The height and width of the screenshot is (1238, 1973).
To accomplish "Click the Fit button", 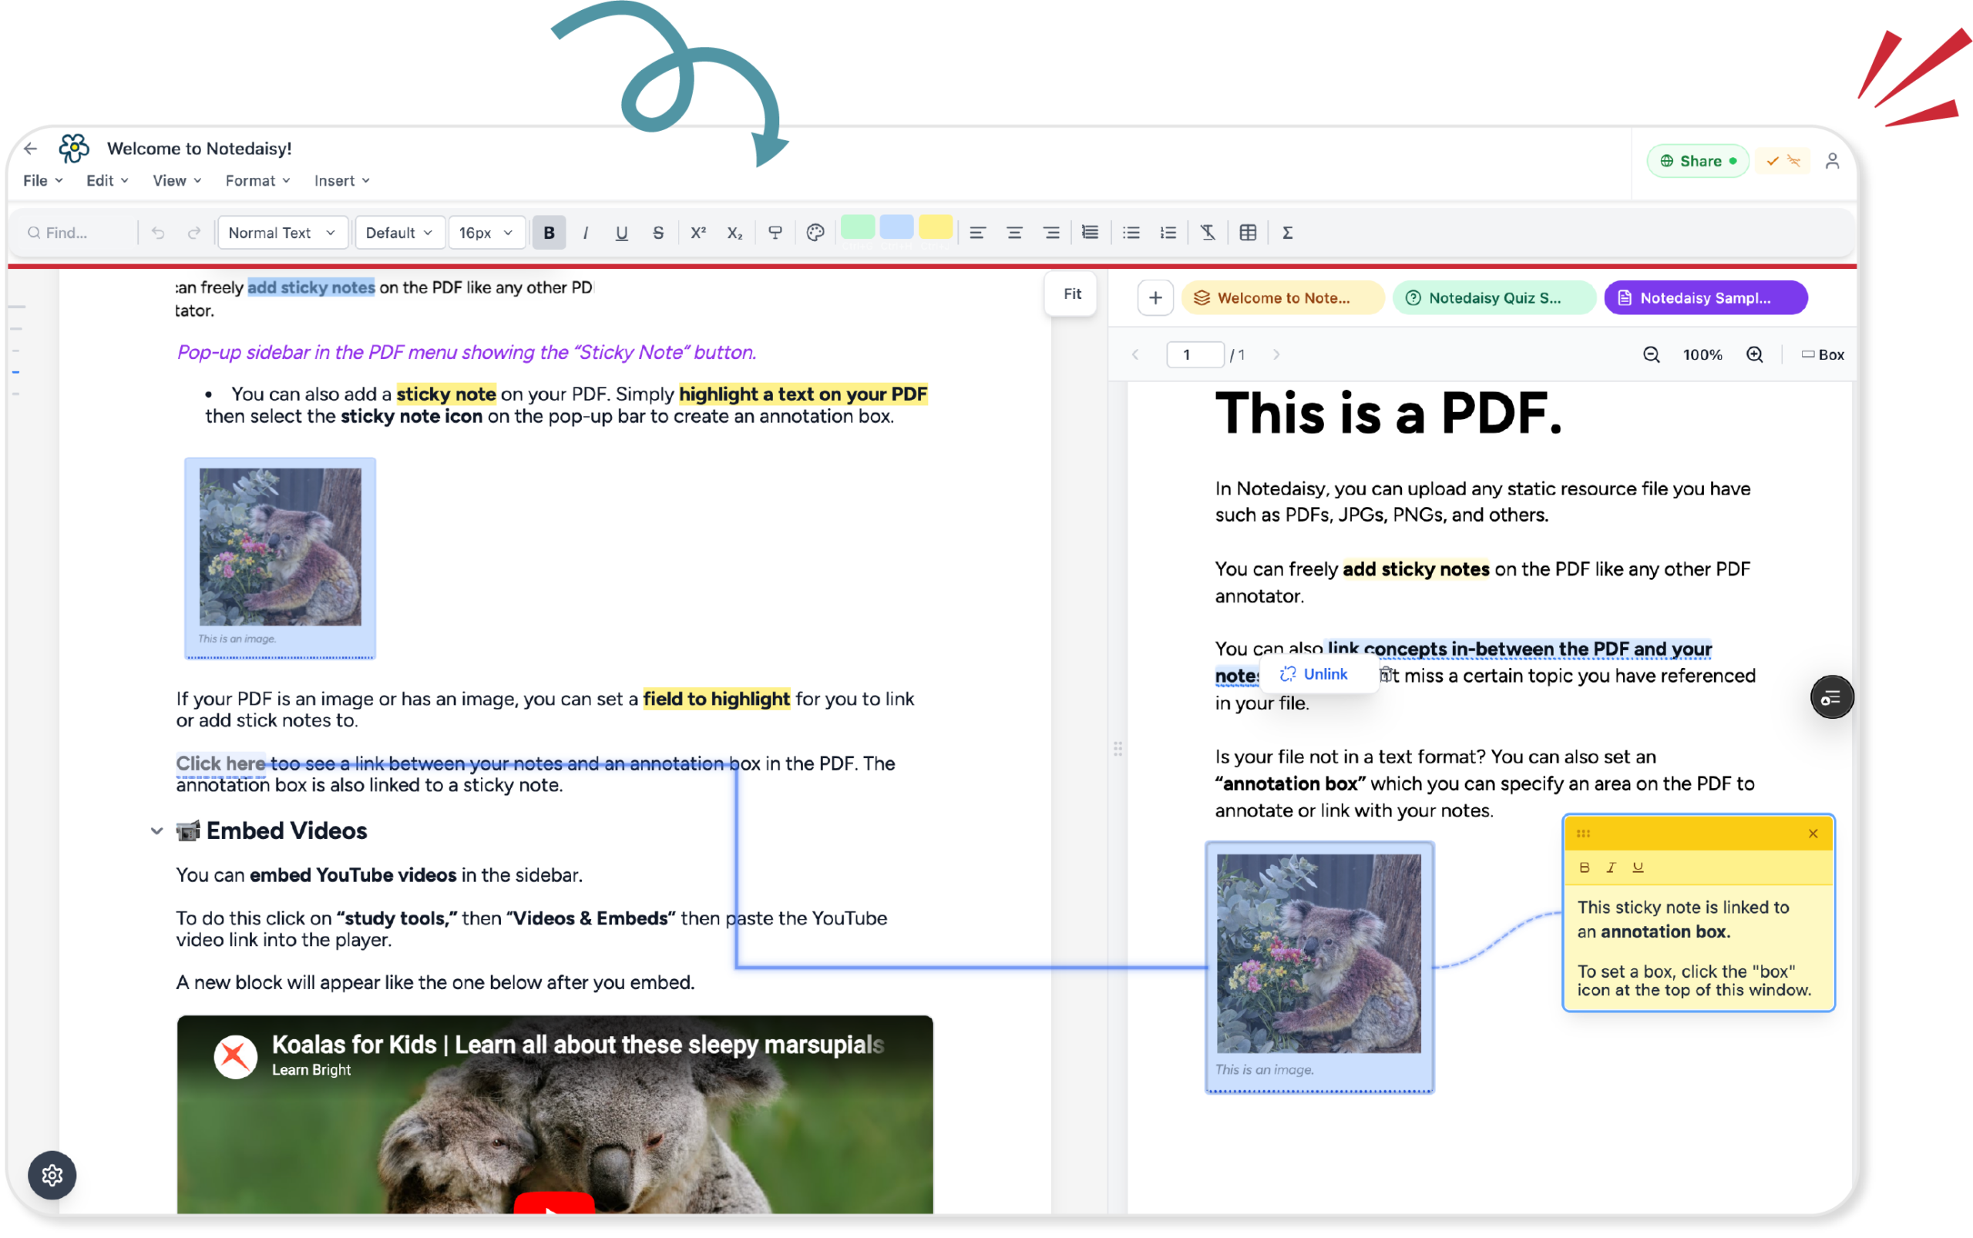I will tap(1071, 294).
